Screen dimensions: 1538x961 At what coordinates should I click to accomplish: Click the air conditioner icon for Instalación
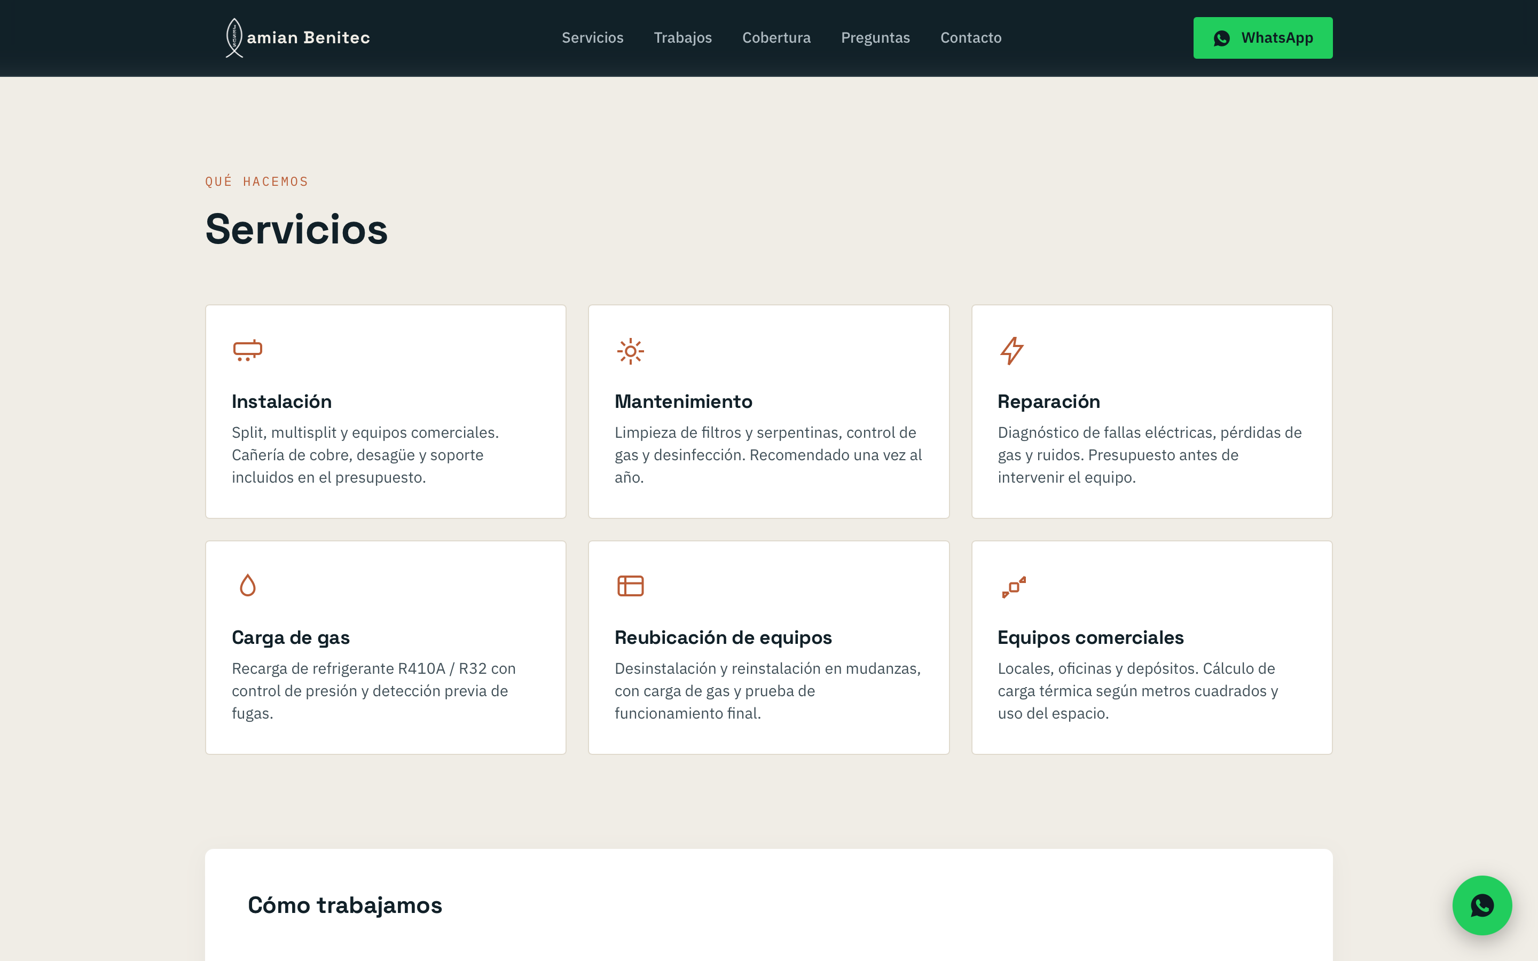point(247,351)
